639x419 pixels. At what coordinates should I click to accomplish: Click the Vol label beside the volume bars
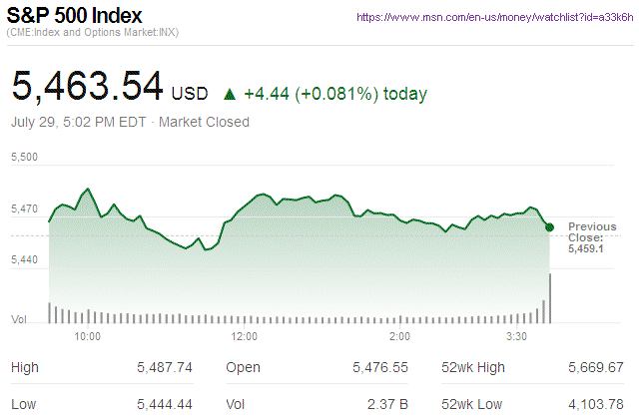click(19, 319)
